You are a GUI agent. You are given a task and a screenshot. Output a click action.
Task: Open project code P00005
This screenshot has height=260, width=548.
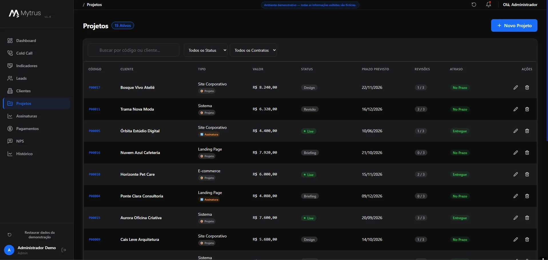tap(94, 131)
